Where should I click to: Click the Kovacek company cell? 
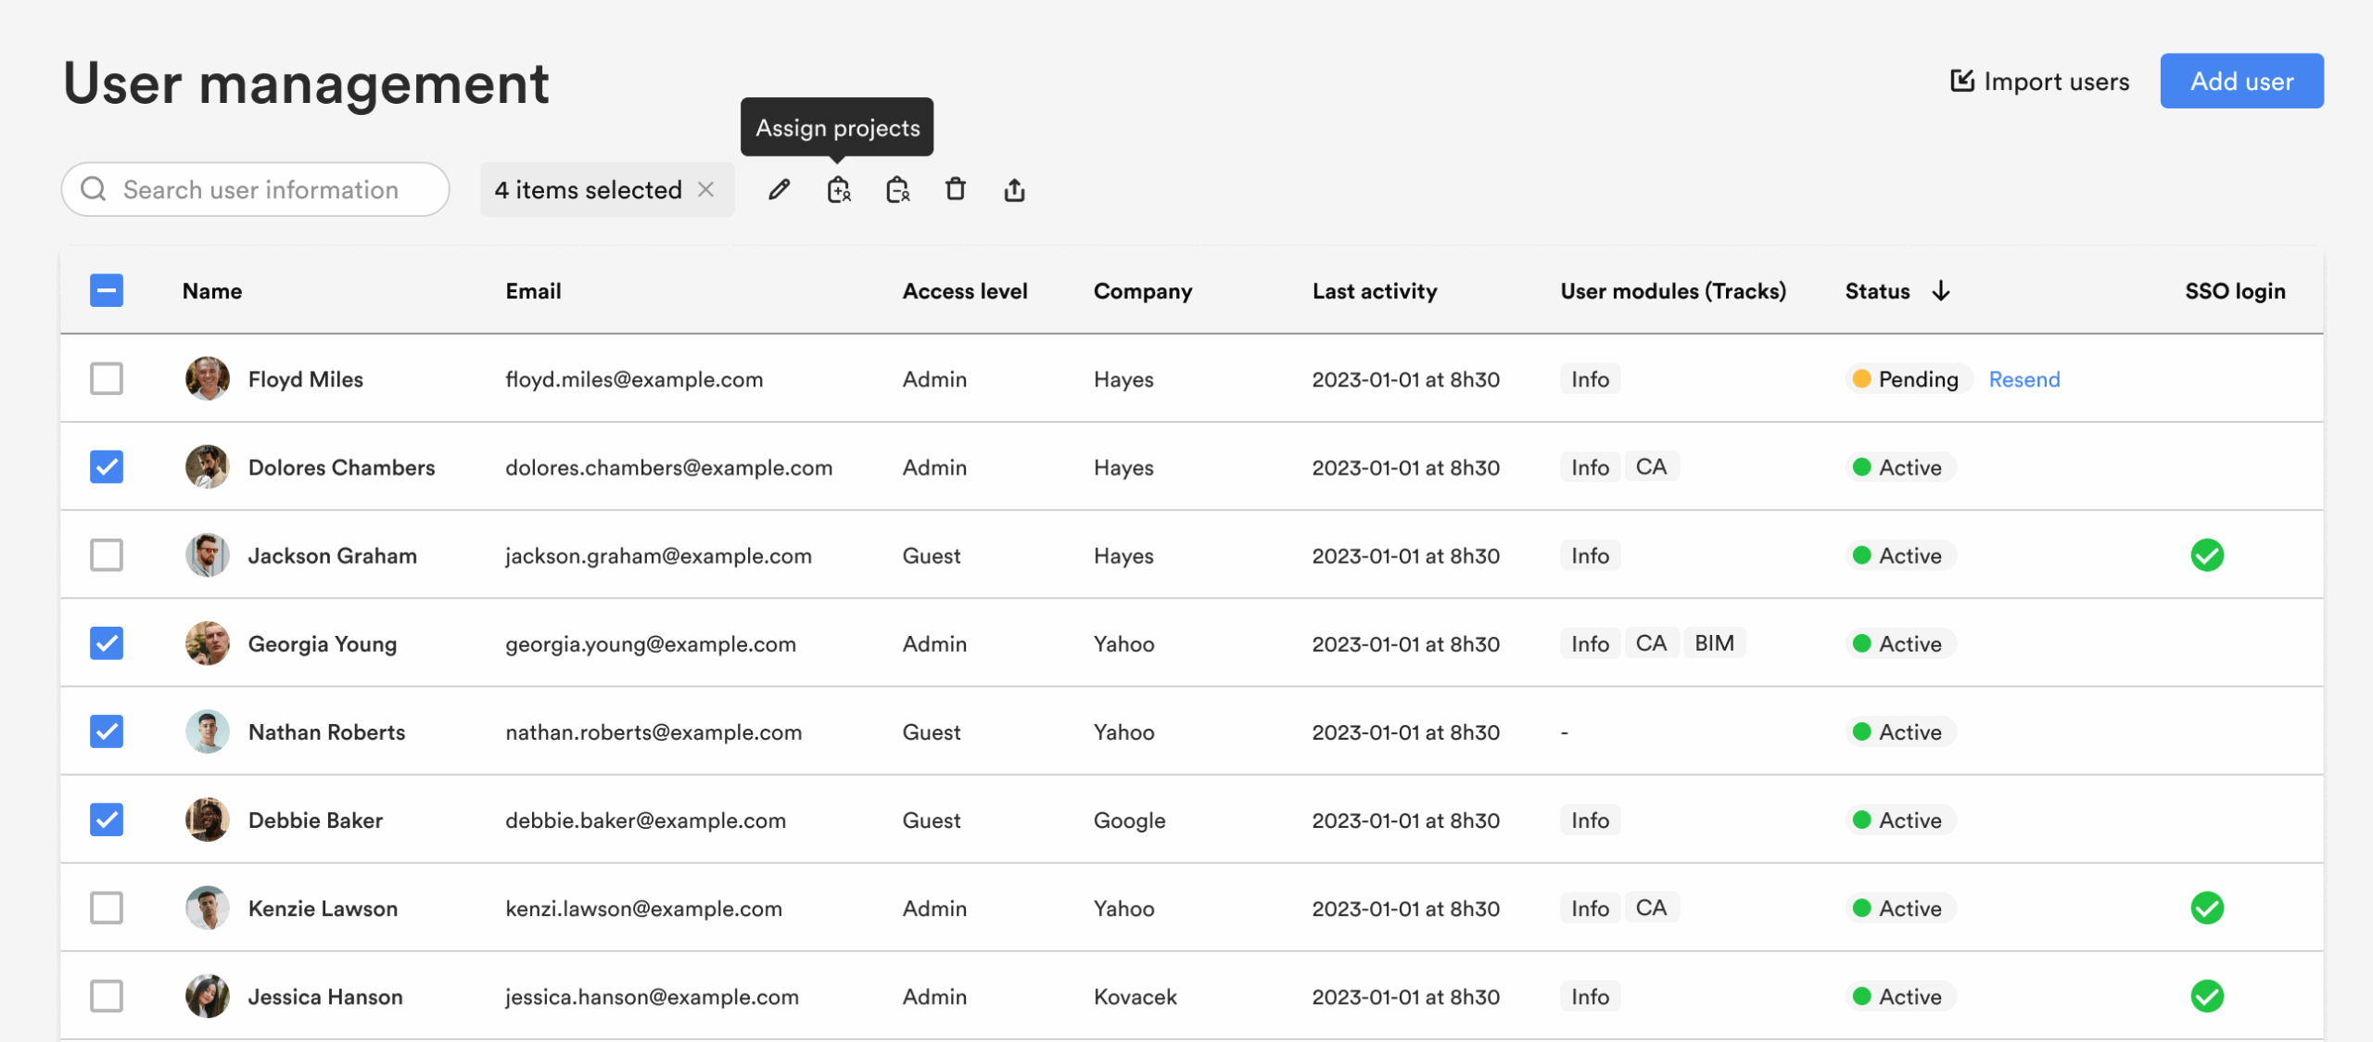tap(1135, 997)
